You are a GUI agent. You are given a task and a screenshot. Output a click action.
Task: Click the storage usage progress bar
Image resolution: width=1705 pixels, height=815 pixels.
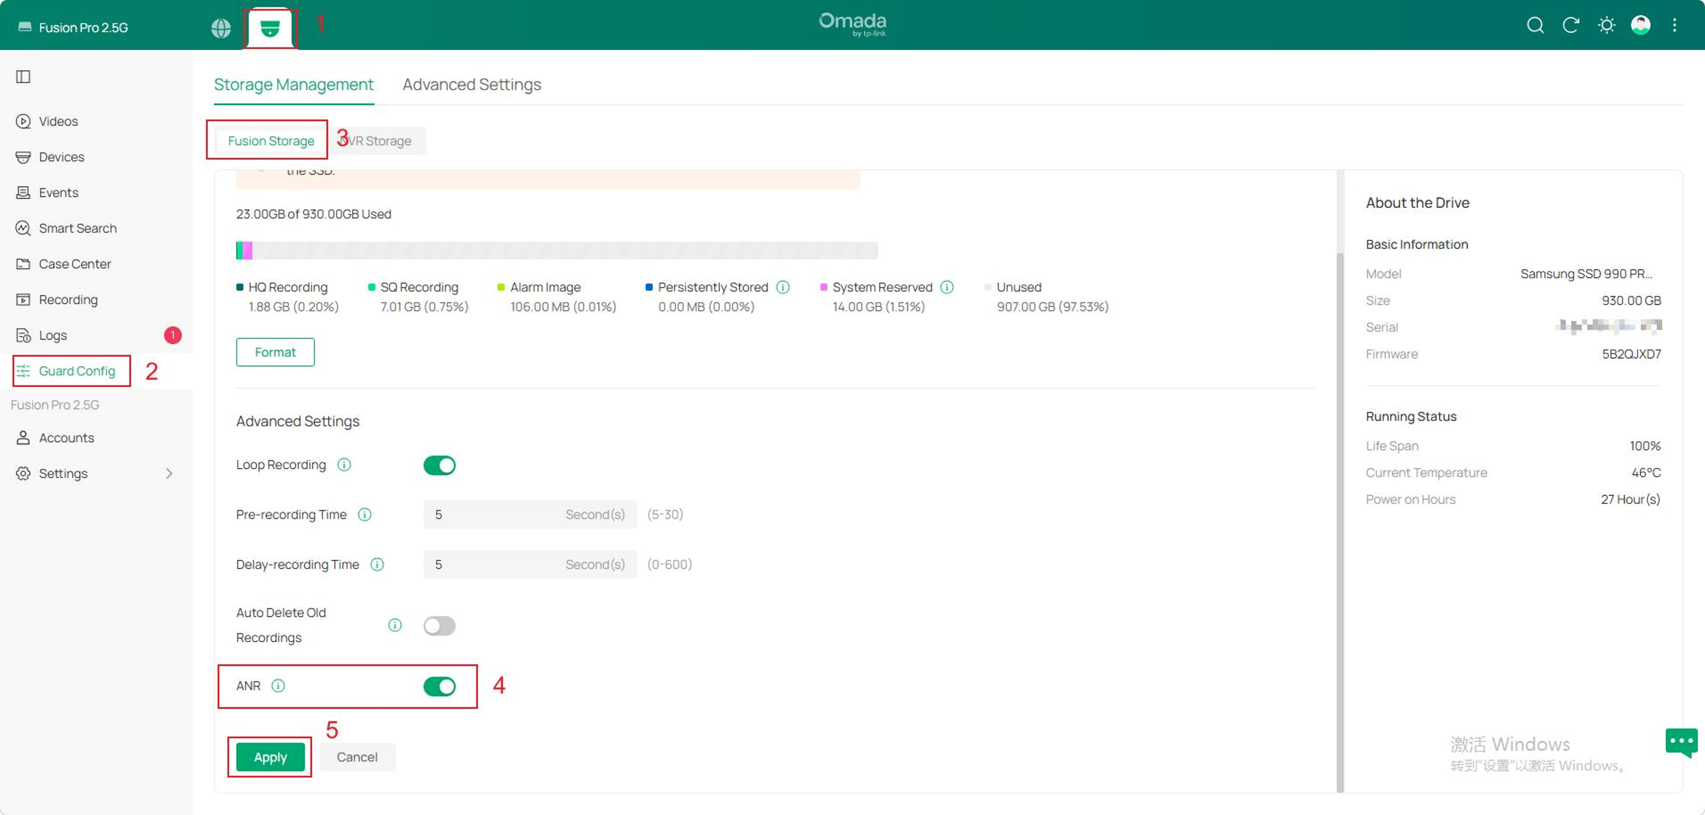pyautogui.click(x=557, y=250)
